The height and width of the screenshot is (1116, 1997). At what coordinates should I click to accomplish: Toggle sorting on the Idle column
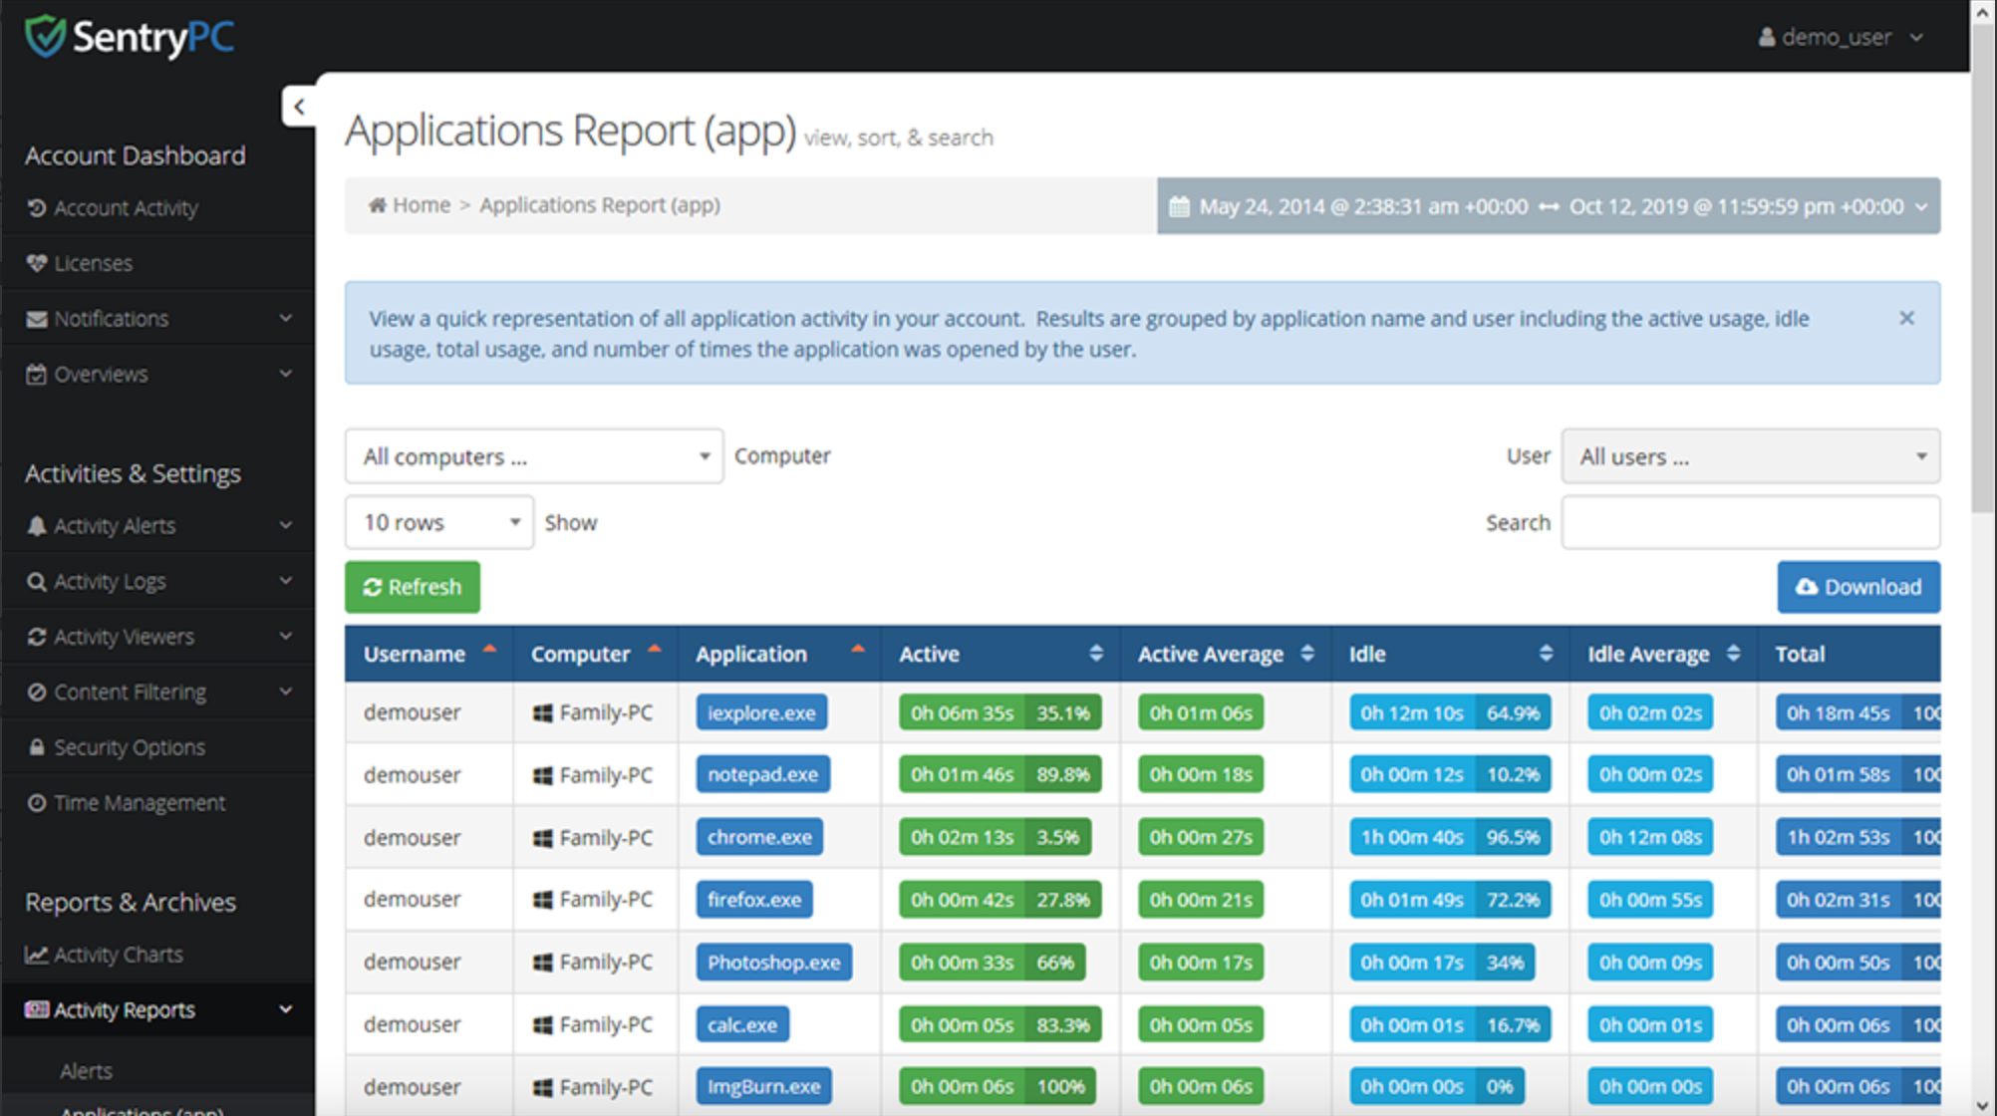tap(1545, 653)
